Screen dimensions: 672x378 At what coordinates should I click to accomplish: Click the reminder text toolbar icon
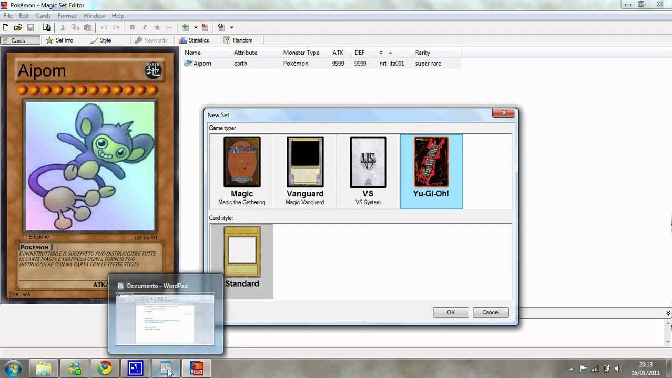coord(169,27)
